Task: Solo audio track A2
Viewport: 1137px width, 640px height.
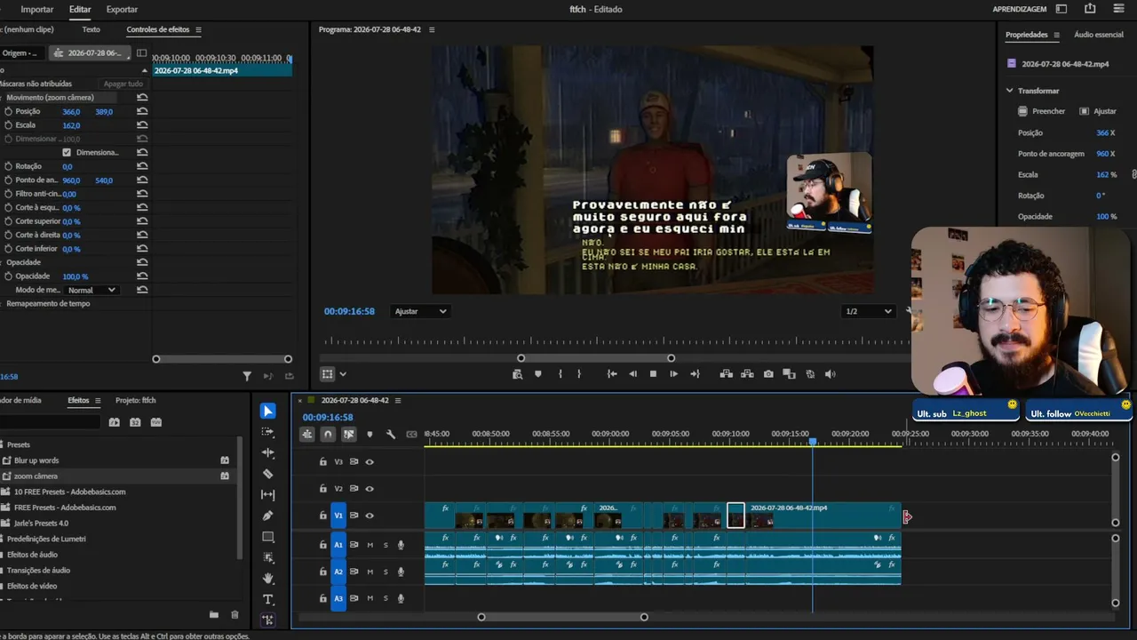Action: coord(386,572)
